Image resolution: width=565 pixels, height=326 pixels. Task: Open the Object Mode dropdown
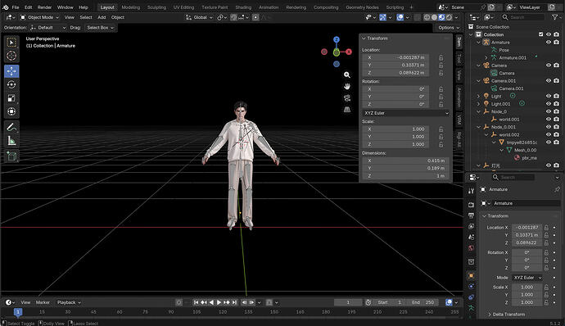click(x=39, y=17)
